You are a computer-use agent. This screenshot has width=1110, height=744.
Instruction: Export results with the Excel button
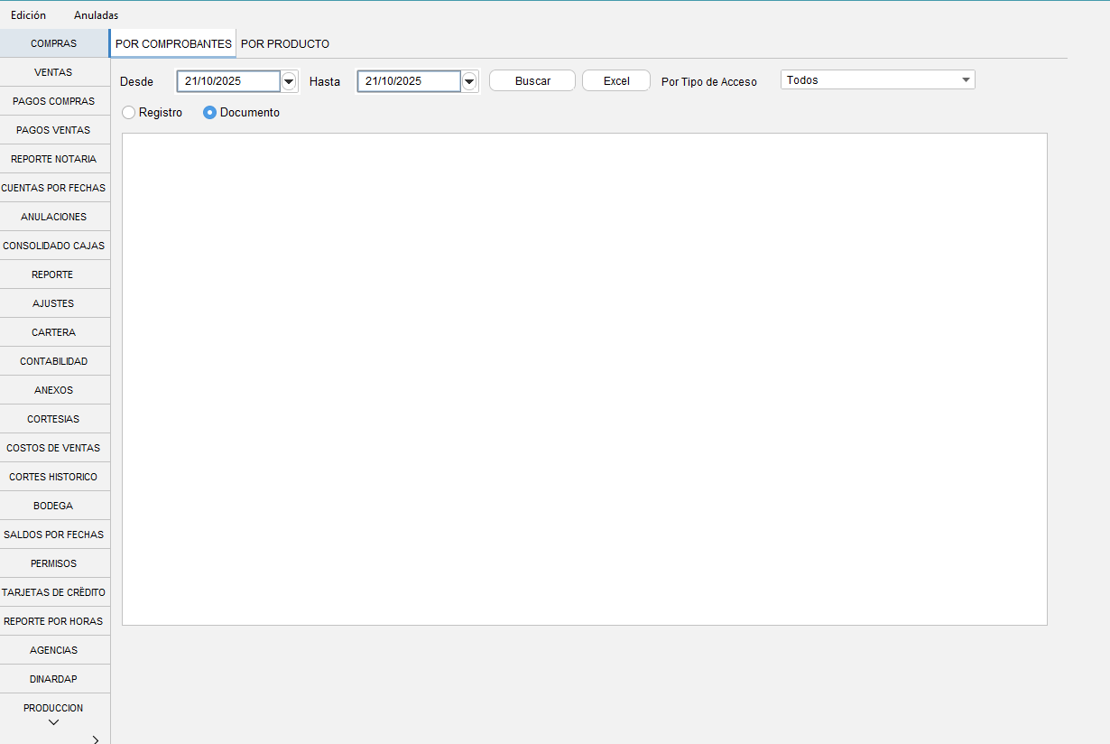pyautogui.click(x=616, y=81)
